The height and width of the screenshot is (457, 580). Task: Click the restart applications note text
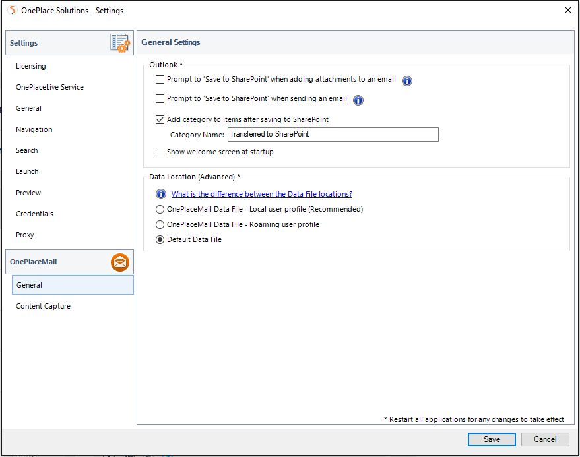(x=474, y=419)
